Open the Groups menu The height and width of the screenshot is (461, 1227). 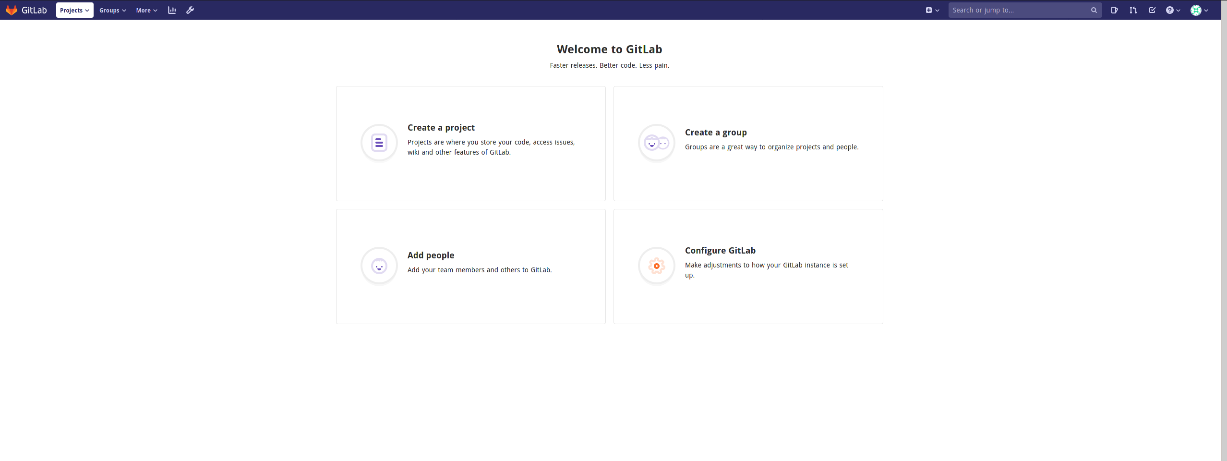(x=112, y=10)
